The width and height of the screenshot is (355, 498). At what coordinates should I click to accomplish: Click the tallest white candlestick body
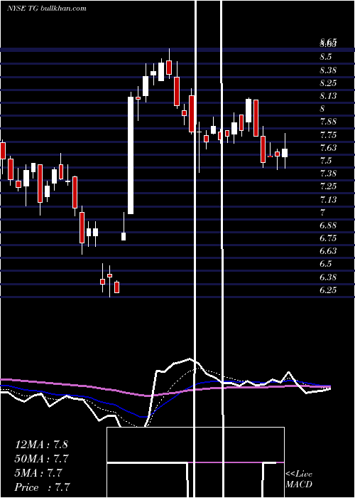pyautogui.click(x=131, y=155)
